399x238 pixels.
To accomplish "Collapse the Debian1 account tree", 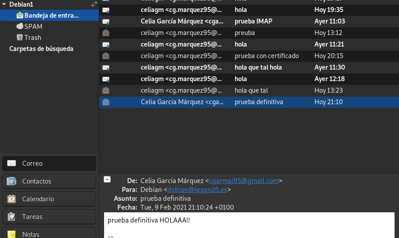I will click(x=4, y=4).
